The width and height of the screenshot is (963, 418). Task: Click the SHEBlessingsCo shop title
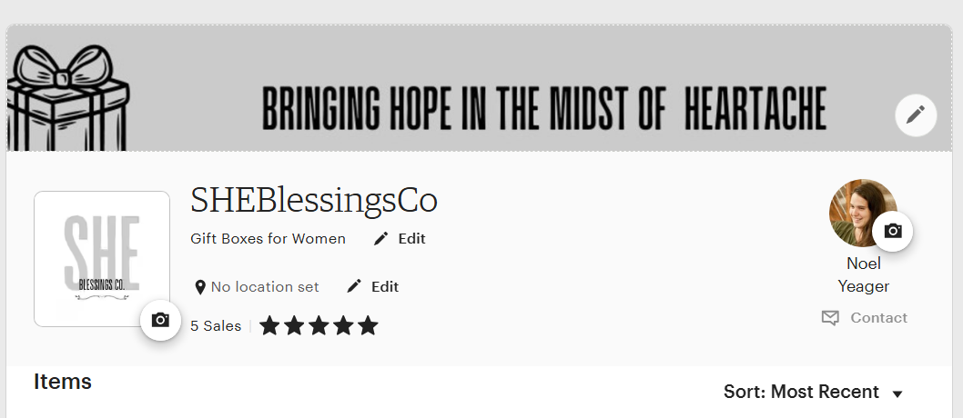coord(314,200)
